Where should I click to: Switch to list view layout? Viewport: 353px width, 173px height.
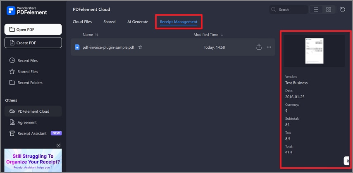tap(316, 9)
